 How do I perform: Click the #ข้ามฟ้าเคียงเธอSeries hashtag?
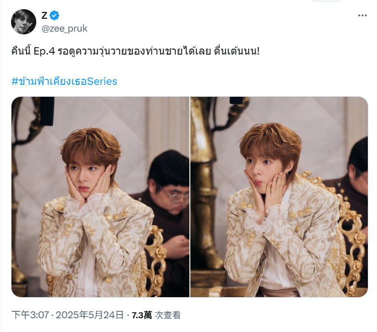pyautogui.click(x=64, y=82)
